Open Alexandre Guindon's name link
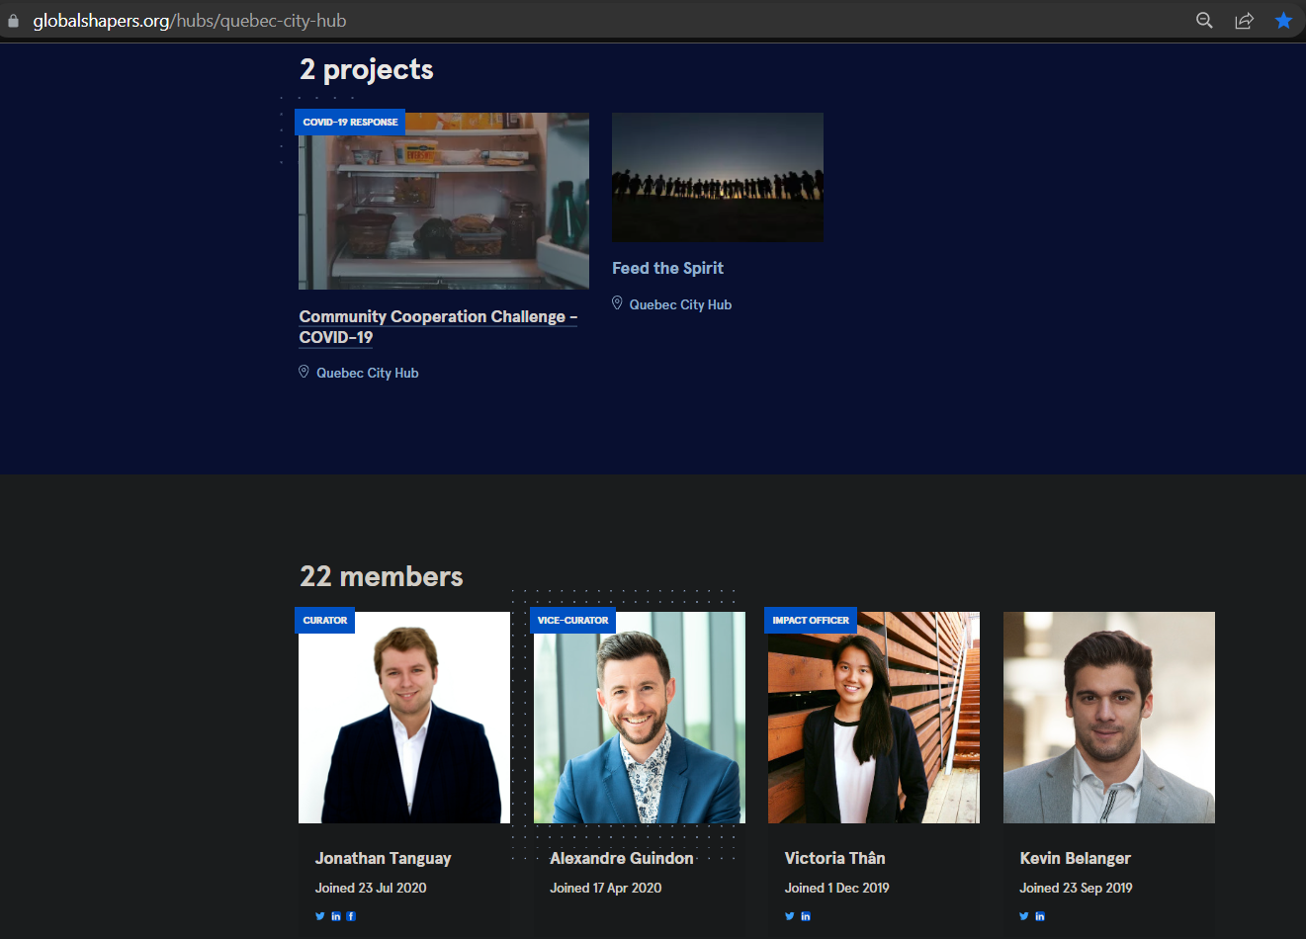 pyautogui.click(x=621, y=858)
